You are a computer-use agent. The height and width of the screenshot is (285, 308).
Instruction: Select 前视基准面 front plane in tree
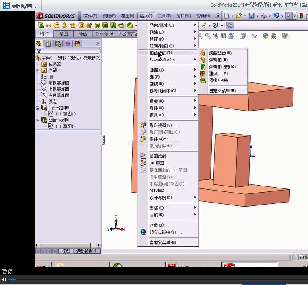(59, 83)
